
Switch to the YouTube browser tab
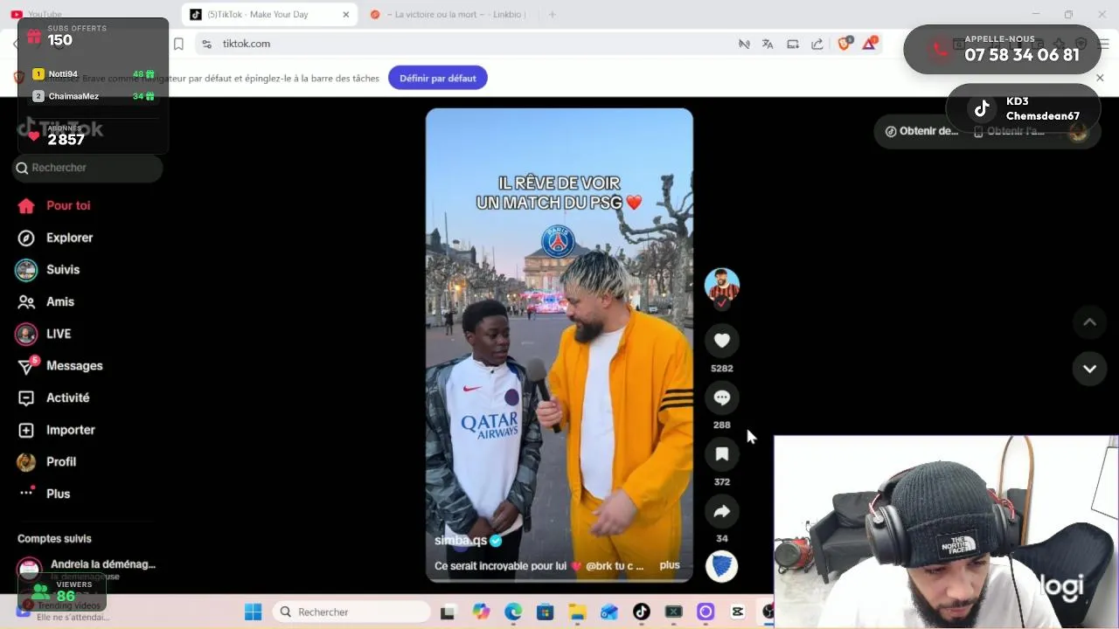(44, 14)
